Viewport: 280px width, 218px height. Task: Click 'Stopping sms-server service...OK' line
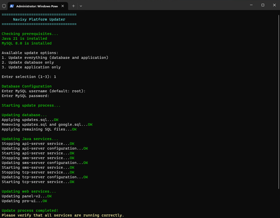coord(38,158)
